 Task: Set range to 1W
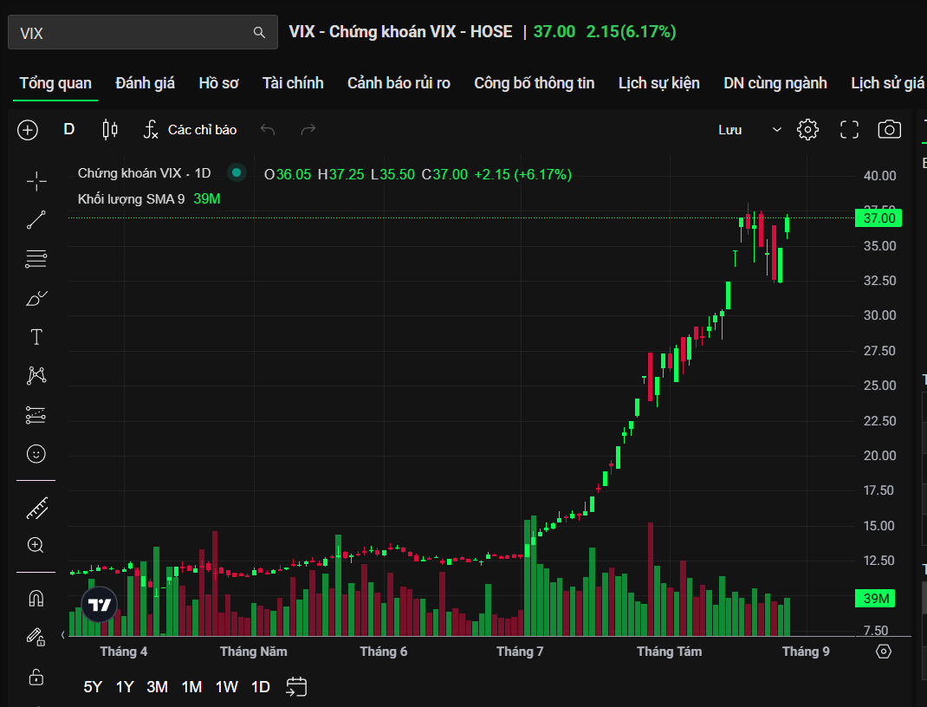coord(226,687)
